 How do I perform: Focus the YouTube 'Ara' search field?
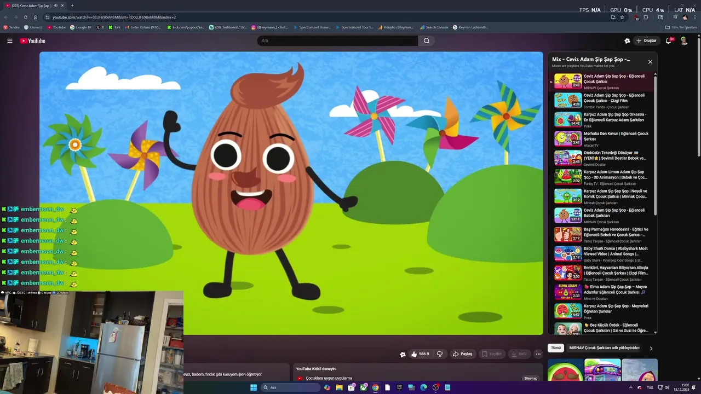pyautogui.click(x=337, y=41)
